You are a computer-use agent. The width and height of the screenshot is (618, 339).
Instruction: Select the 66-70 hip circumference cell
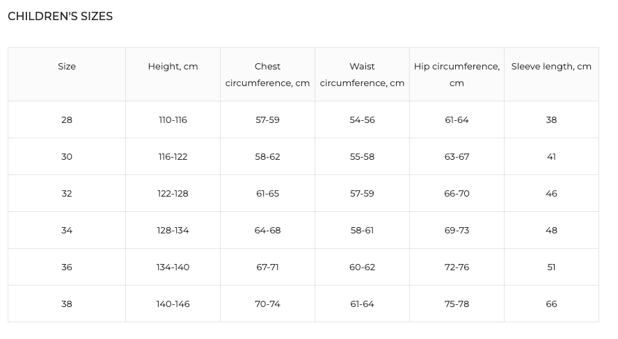(x=457, y=194)
